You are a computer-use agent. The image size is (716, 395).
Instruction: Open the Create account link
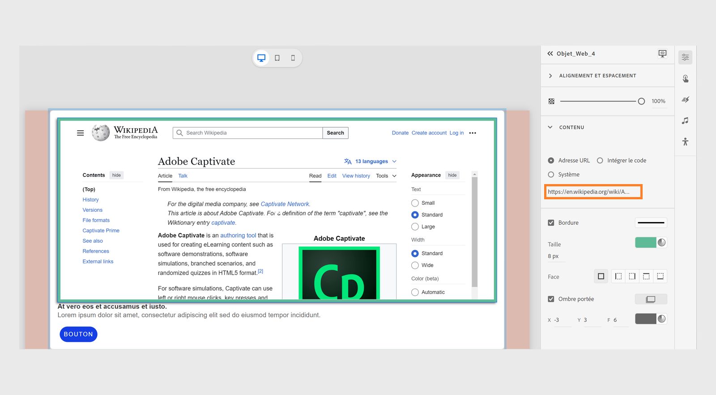tap(429, 133)
